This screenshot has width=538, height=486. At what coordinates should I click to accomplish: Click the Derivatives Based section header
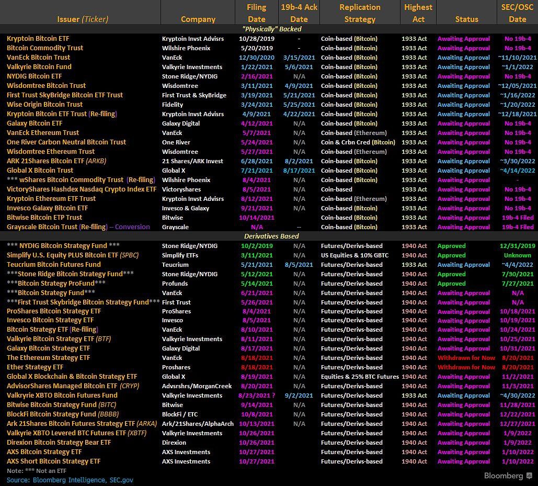272,236
